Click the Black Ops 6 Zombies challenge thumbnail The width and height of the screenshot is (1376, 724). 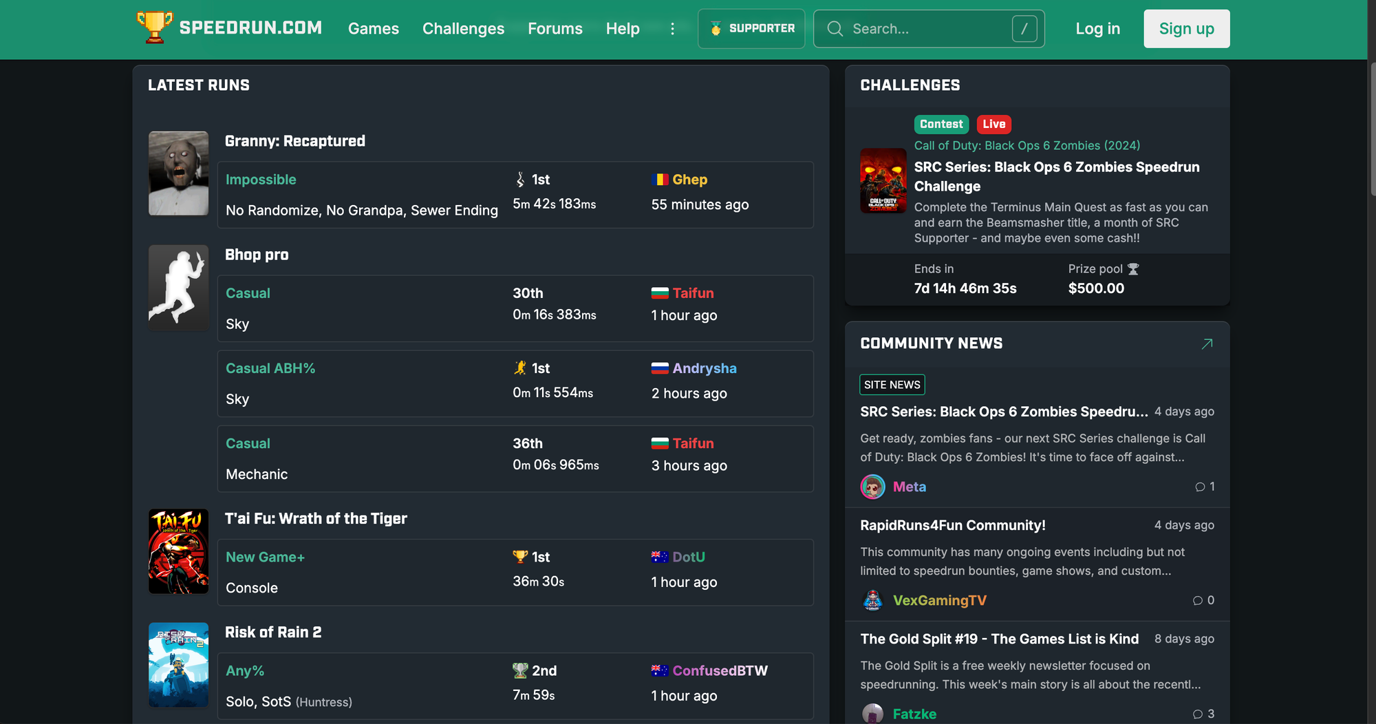[x=883, y=180]
